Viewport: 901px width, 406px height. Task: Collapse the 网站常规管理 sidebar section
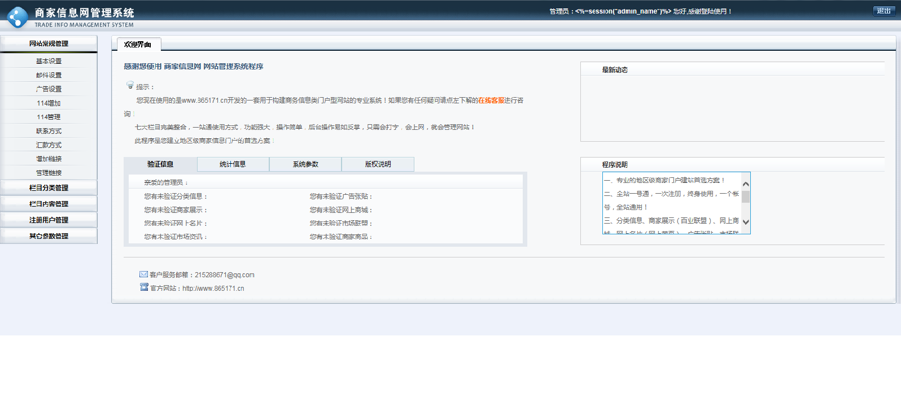coord(49,43)
